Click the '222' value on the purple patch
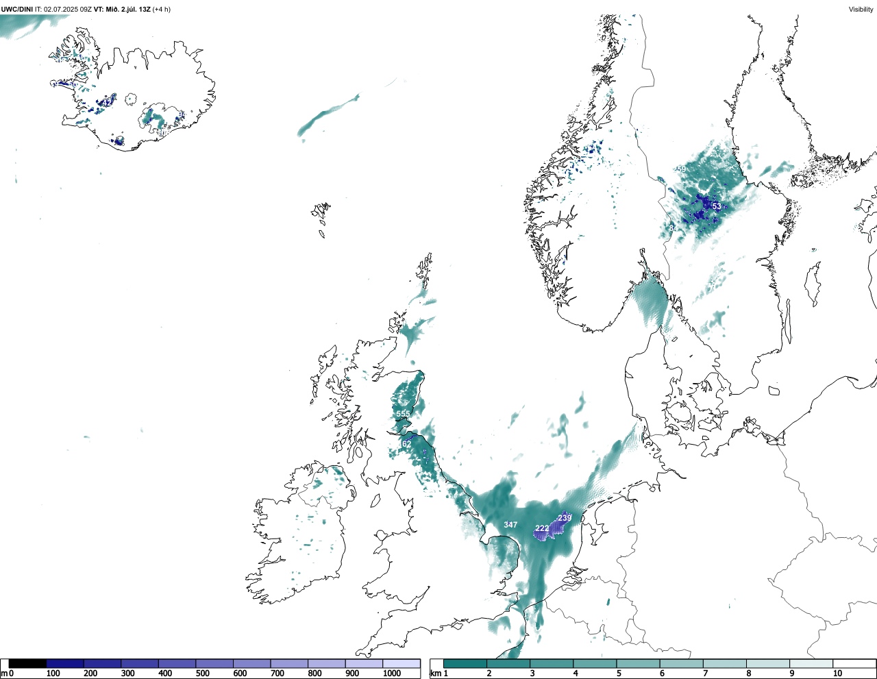Screen dimensions: 877x679 542,528
